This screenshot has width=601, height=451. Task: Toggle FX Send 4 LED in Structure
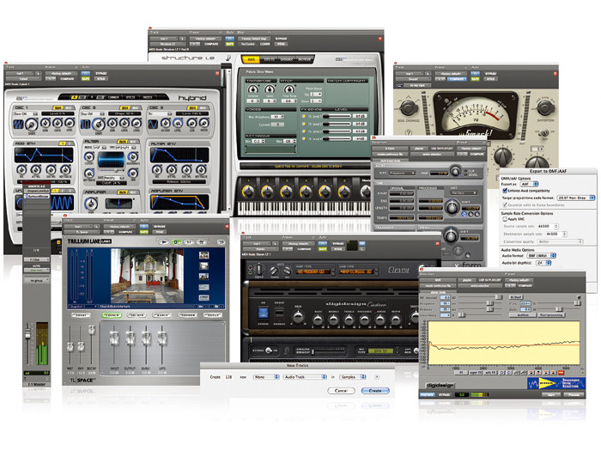point(304,138)
